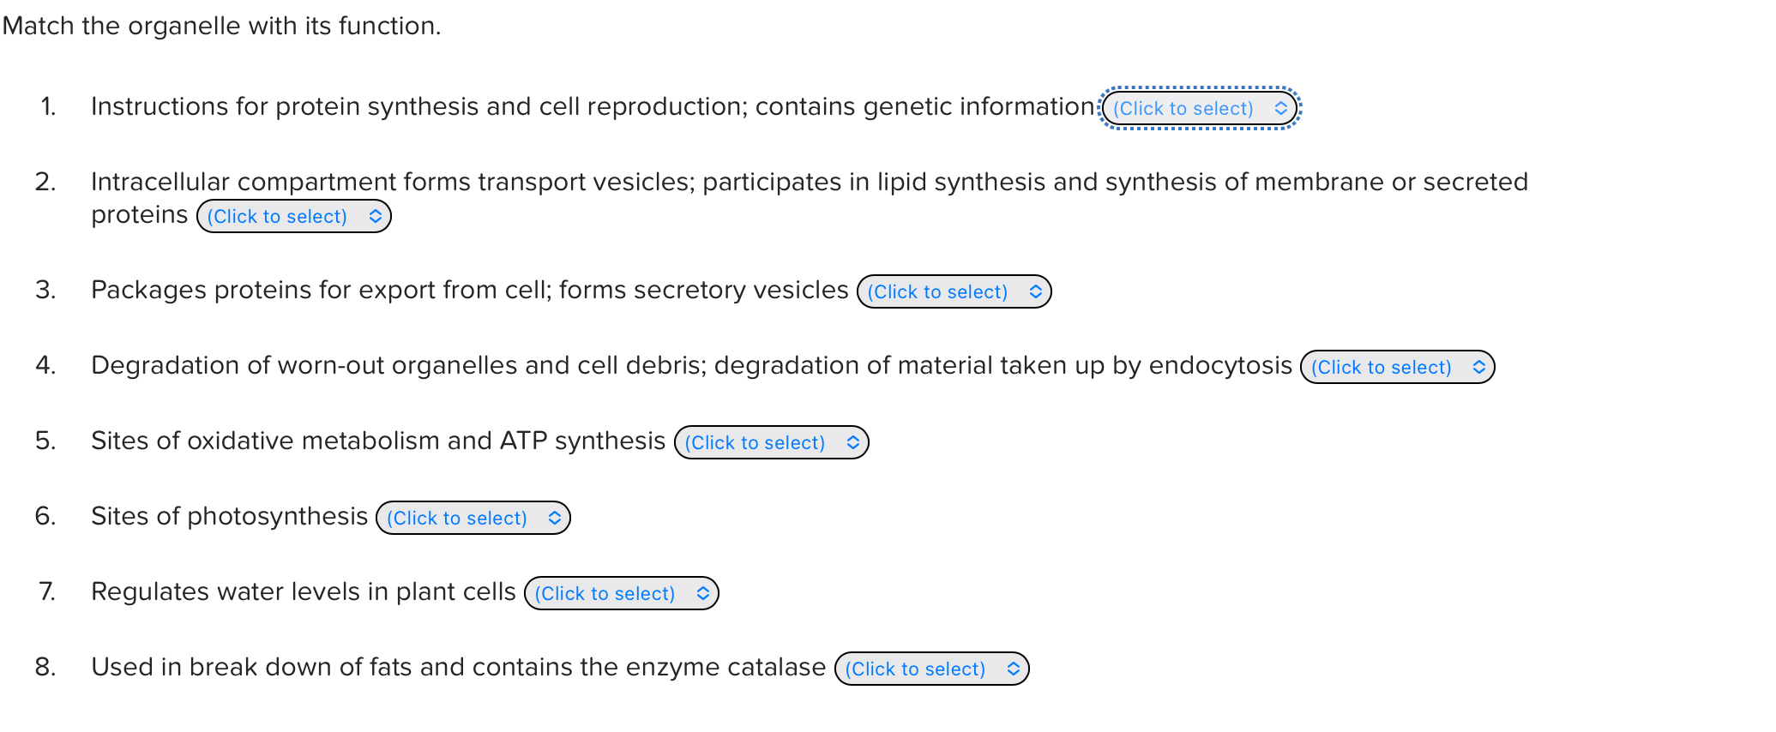
Task: Click chevron arrows beside 'secretory vesicles' selector
Action: coord(1036,291)
